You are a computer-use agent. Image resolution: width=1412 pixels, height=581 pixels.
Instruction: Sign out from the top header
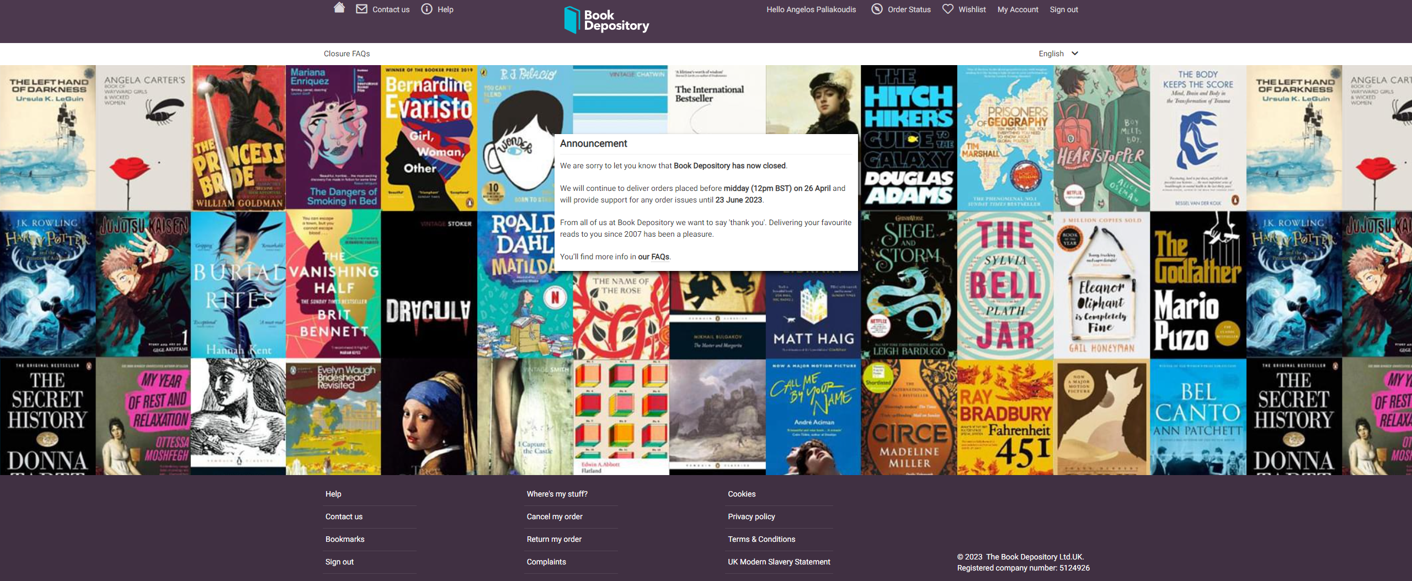[1063, 9]
